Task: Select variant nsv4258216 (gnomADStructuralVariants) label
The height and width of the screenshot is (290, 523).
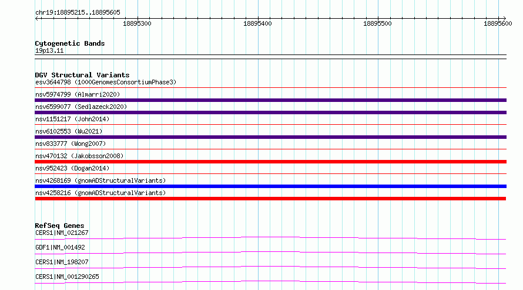Action: tap(100, 193)
